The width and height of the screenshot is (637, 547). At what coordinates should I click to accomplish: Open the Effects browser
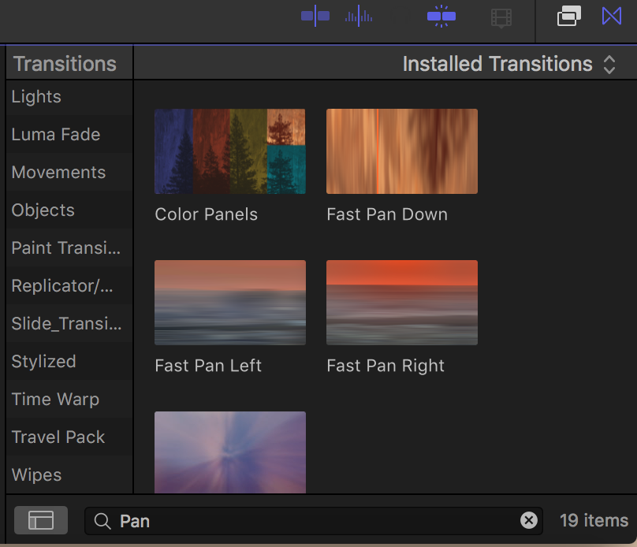569,16
